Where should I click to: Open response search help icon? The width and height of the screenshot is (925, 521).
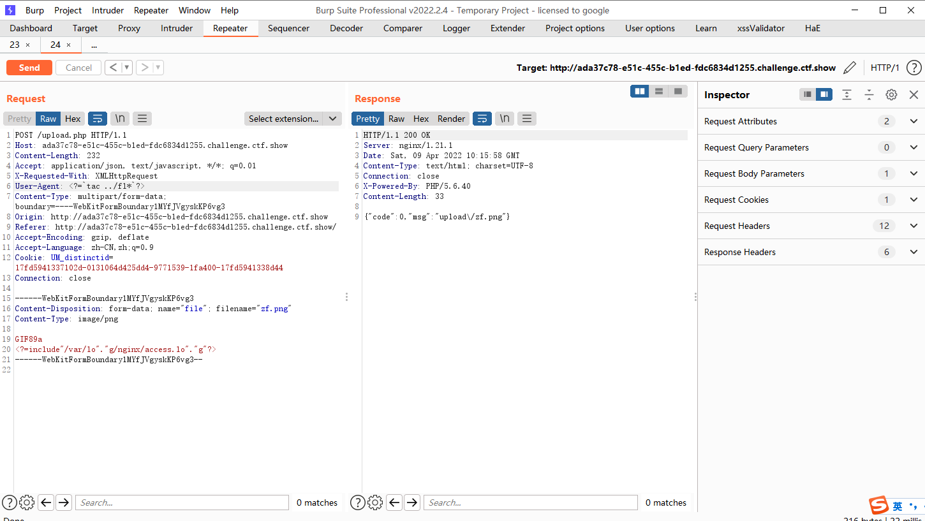(357, 503)
